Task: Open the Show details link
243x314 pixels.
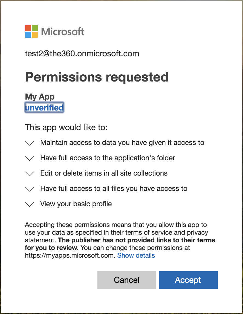Action: tap(136, 255)
